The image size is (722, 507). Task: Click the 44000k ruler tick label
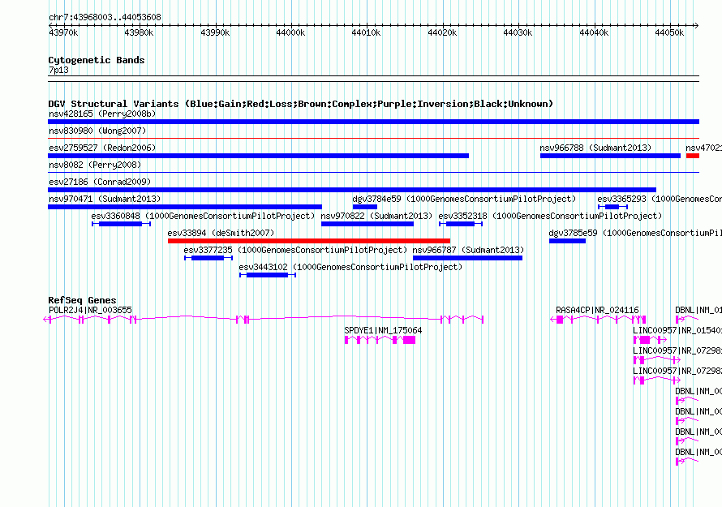290,33
